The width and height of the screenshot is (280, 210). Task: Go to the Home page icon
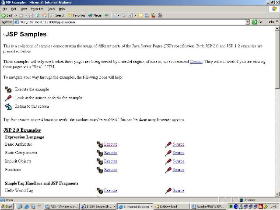(44, 16)
